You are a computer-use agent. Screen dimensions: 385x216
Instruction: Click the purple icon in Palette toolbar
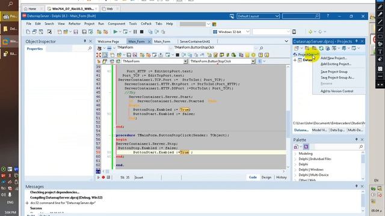click(306, 146)
